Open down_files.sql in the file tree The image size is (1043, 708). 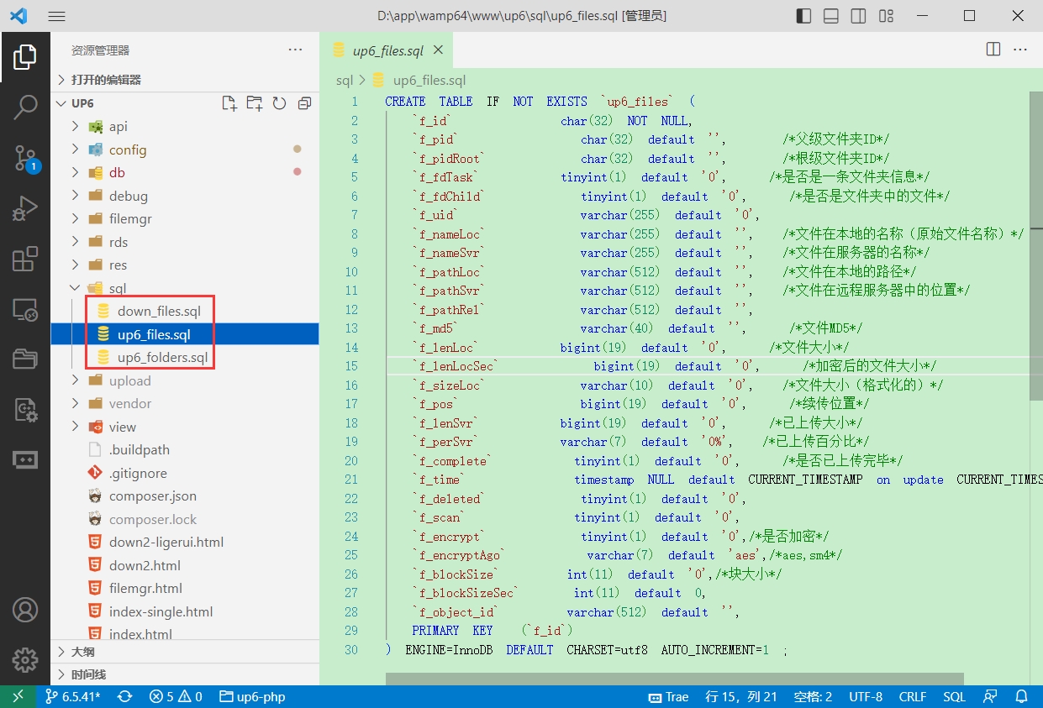(159, 312)
